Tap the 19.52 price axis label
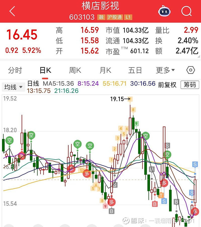This screenshot has width=201, height=227. [10, 99]
